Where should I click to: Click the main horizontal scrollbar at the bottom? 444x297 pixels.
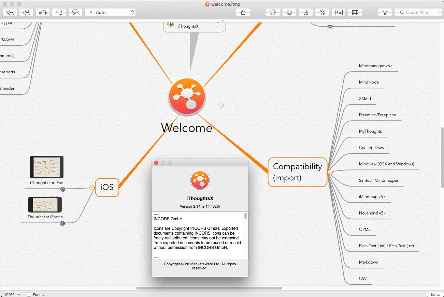[209, 288]
